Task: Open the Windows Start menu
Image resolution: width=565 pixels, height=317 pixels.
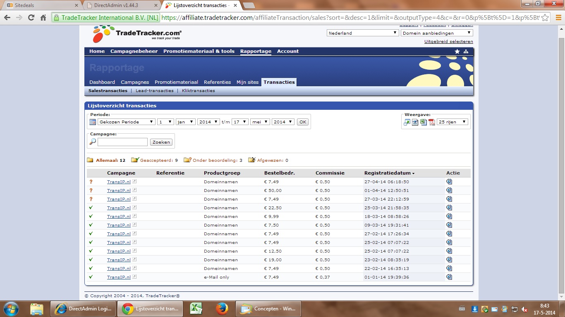Action: (x=11, y=308)
